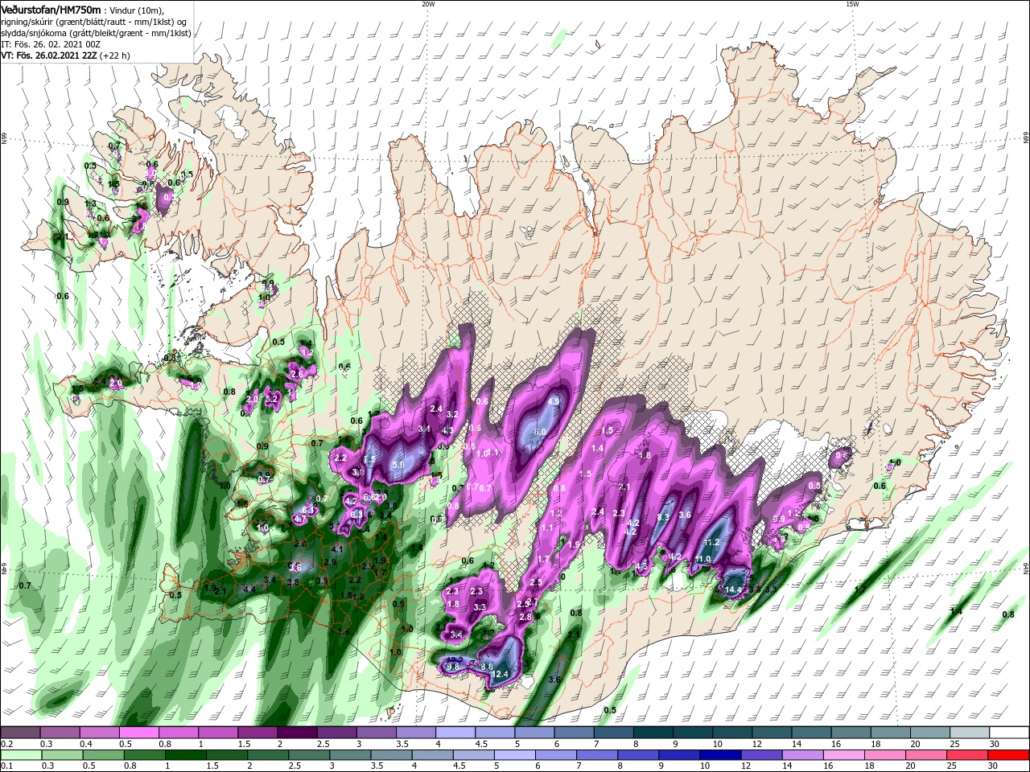Click the '20W' longitude label at the top edge
1030x772 pixels.
[x=428, y=4]
